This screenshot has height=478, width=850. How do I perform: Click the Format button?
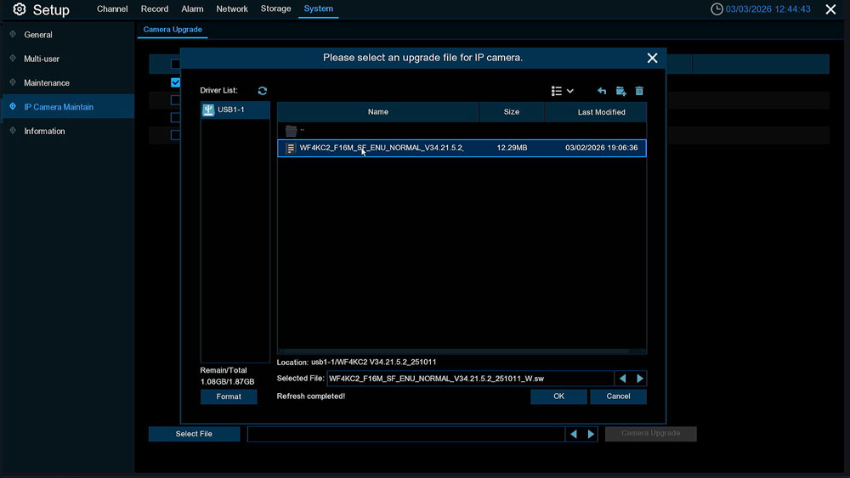point(229,396)
